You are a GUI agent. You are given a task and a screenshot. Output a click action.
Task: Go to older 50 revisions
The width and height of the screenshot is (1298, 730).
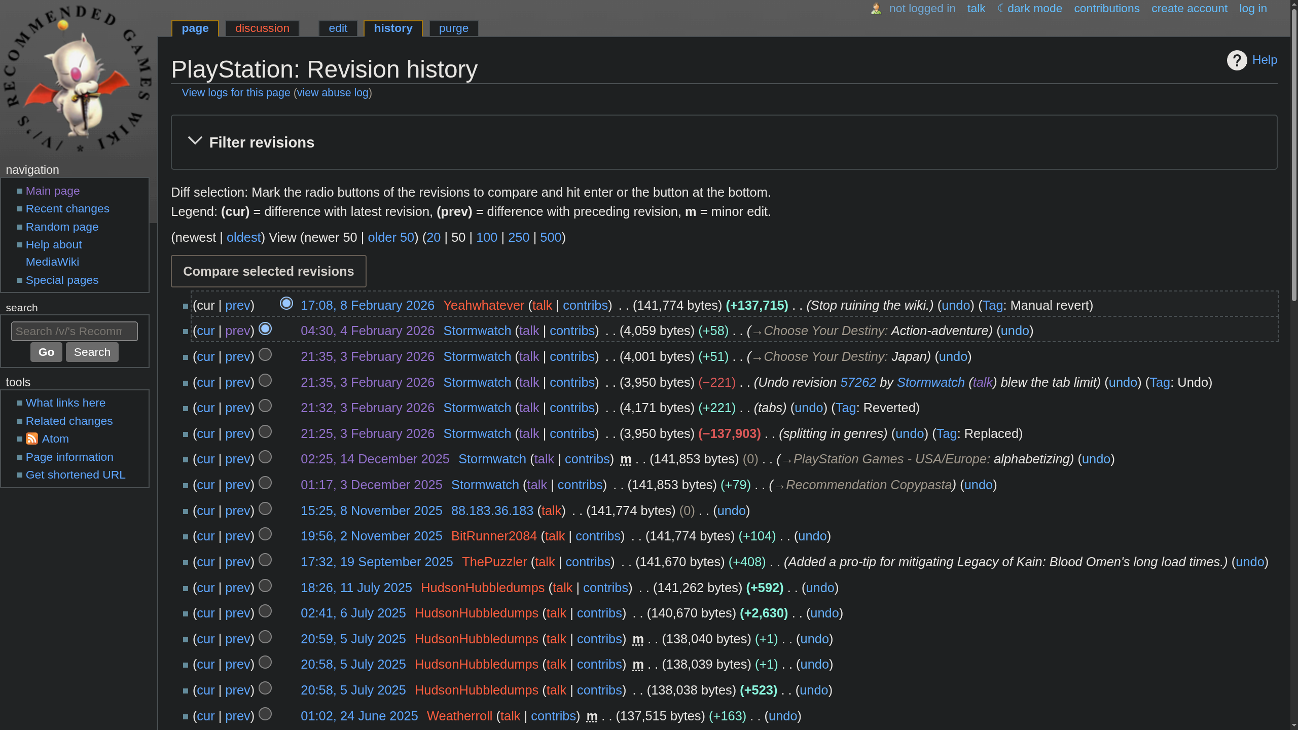tap(390, 238)
